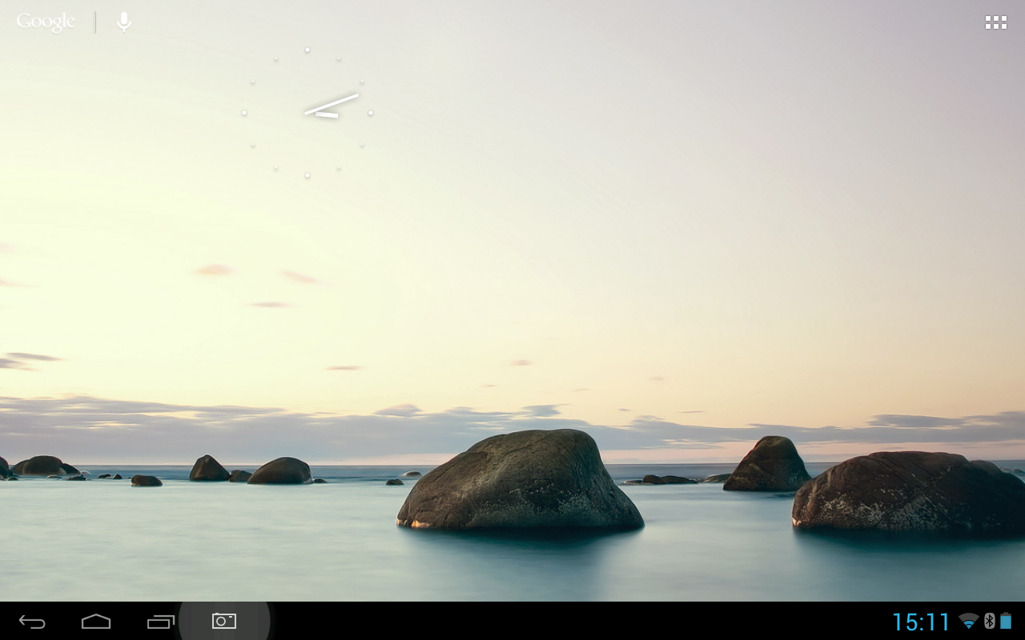Tap the blank area of the bottom navigation bar
The width and height of the screenshot is (1025, 640).
(561, 622)
